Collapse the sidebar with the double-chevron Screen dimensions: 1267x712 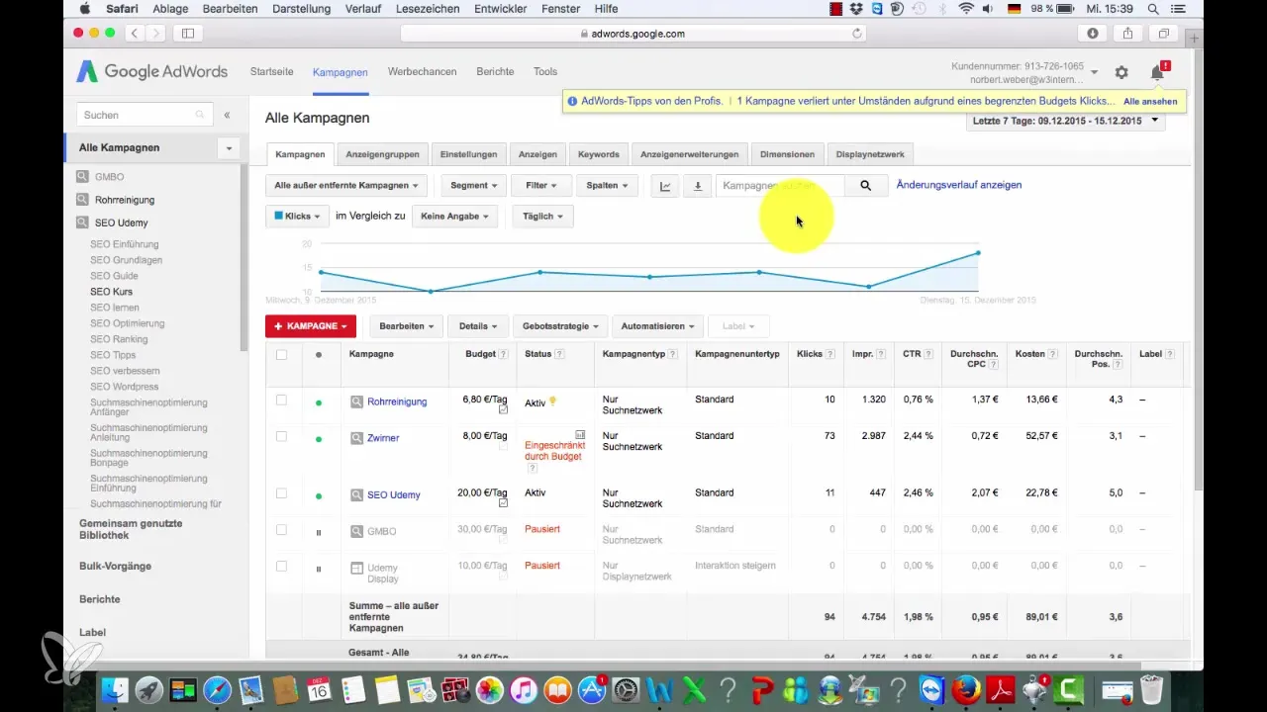click(227, 115)
